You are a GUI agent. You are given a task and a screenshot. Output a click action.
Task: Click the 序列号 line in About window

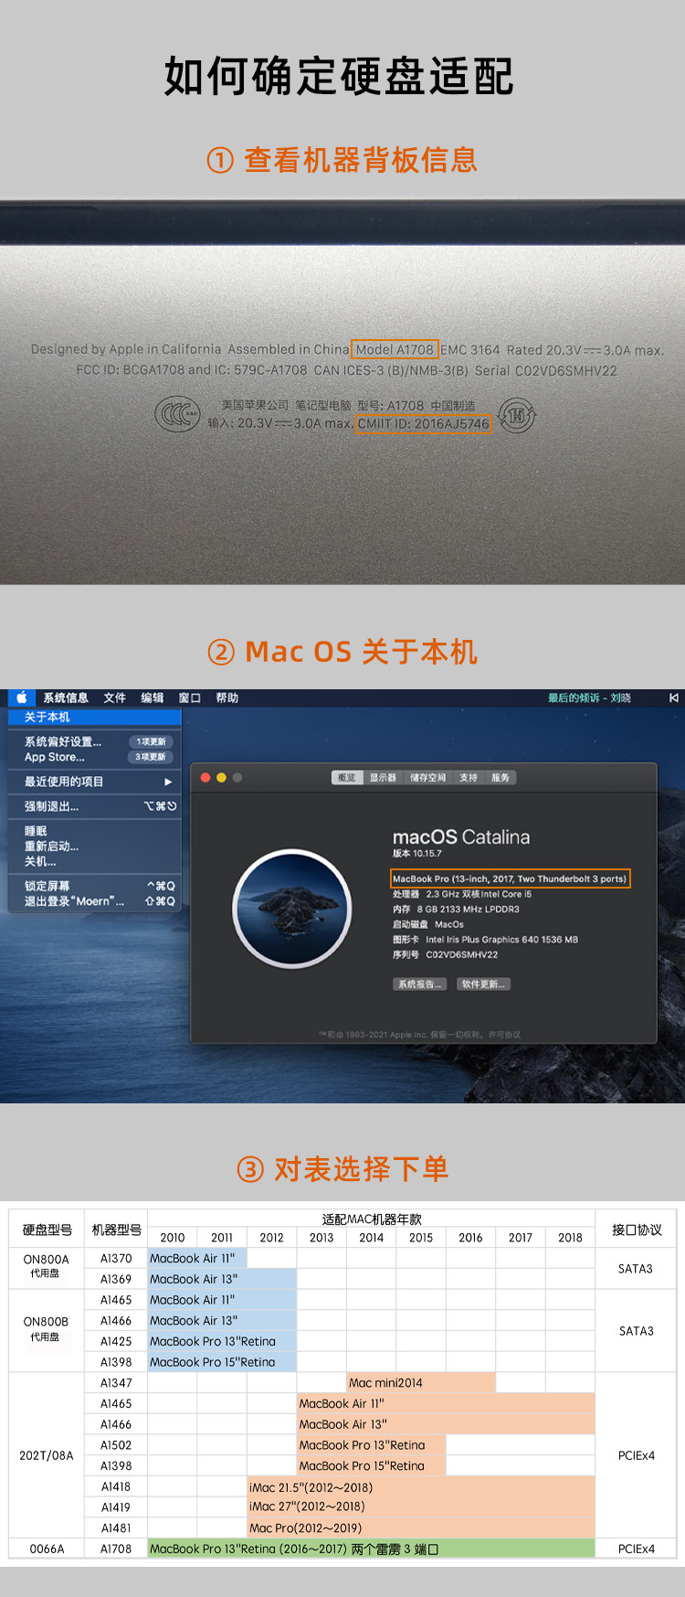(446, 954)
